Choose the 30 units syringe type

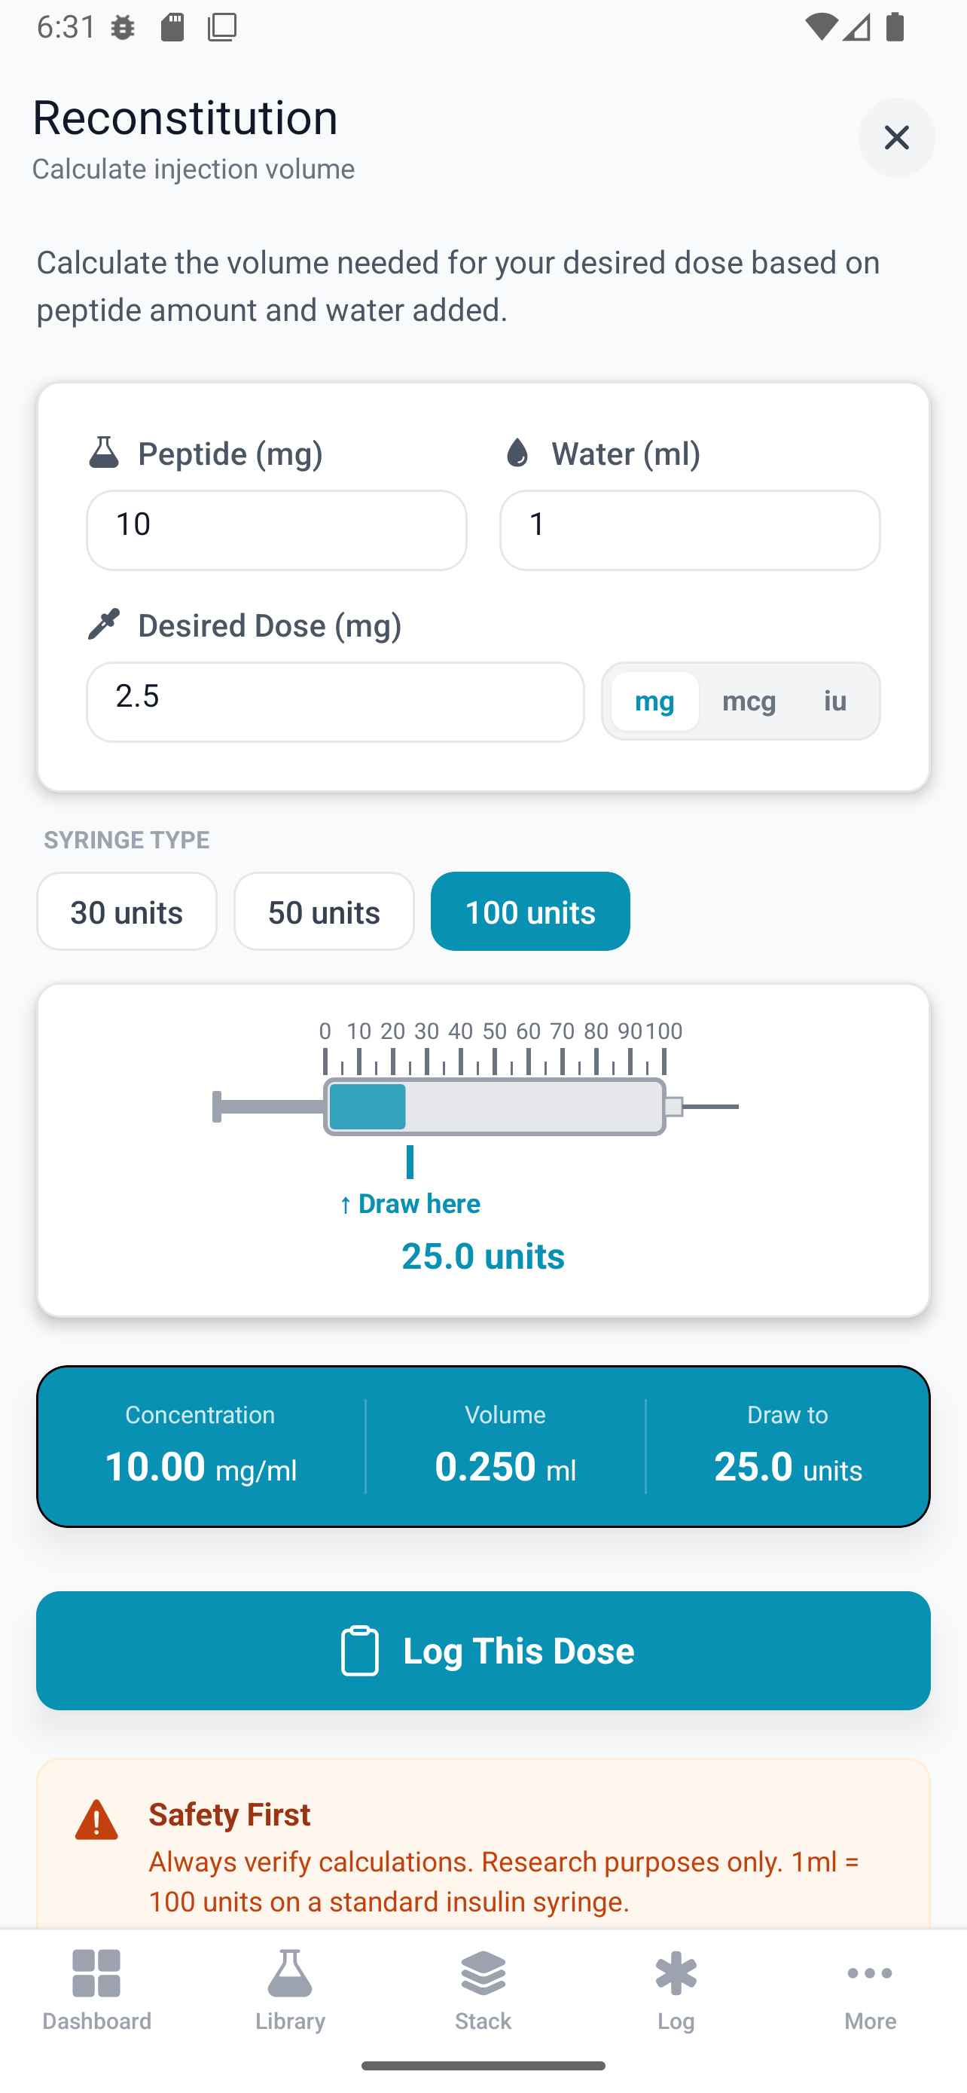coord(127,912)
